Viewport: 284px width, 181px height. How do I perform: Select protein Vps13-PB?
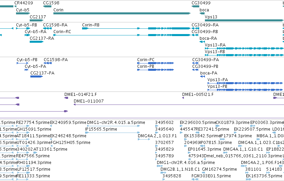pyautogui.click(x=245, y=90)
